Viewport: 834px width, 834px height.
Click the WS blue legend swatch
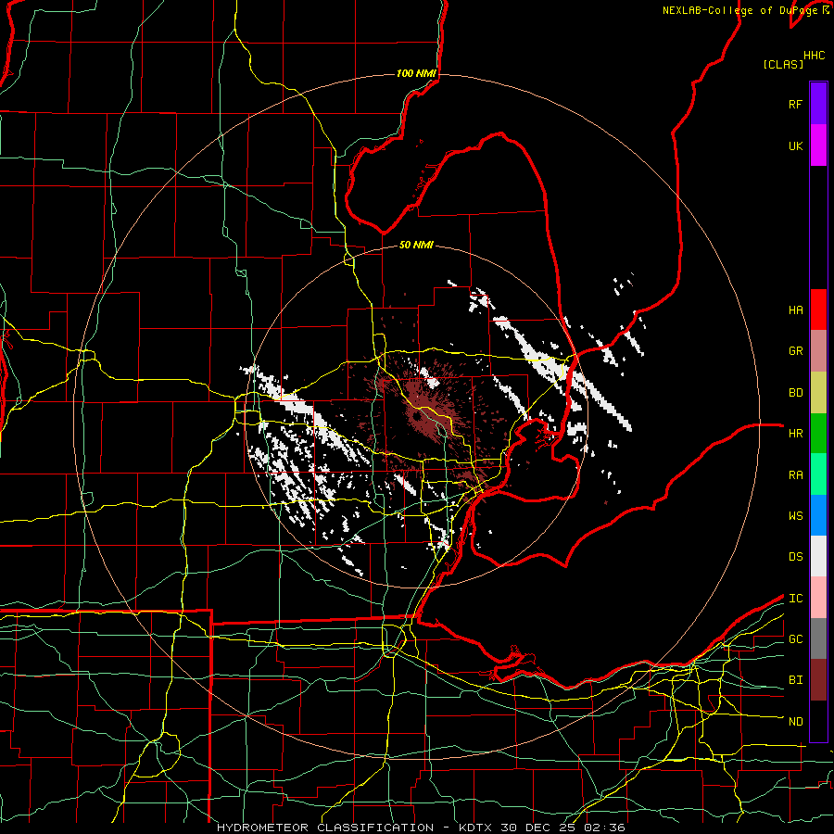[818, 515]
